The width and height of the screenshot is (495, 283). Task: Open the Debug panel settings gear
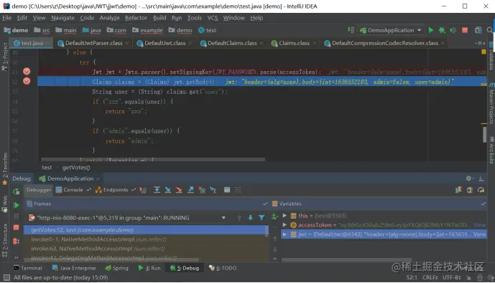[468, 178]
